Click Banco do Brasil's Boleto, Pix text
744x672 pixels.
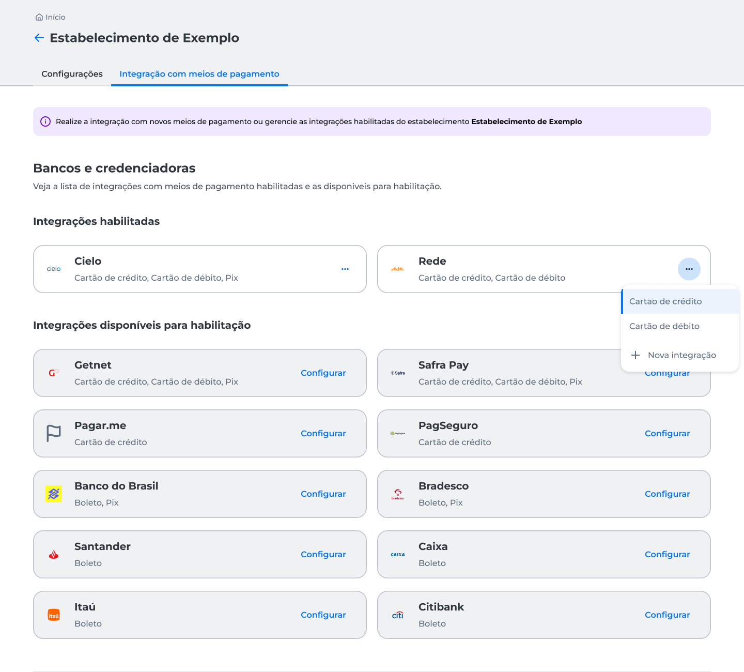click(x=97, y=502)
